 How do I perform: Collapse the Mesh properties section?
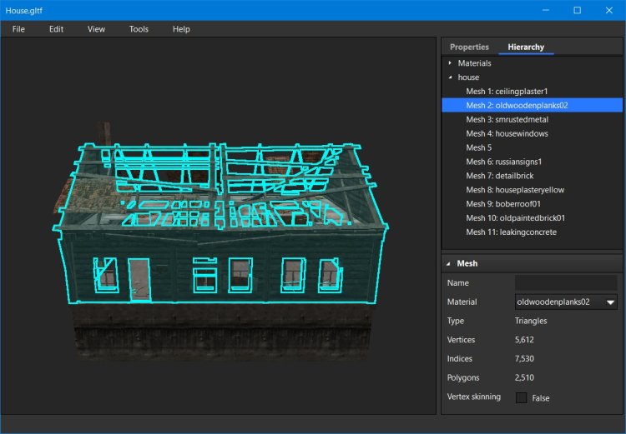(448, 263)
